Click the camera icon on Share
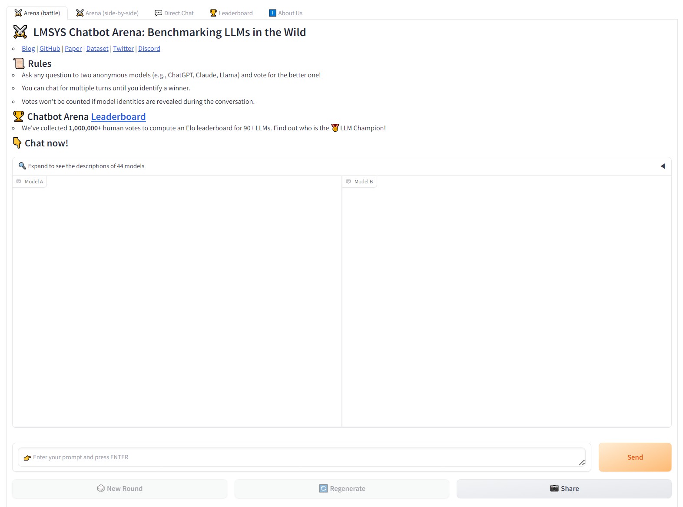This screenshot has height=507, width=683. click(x=554, y=489)
